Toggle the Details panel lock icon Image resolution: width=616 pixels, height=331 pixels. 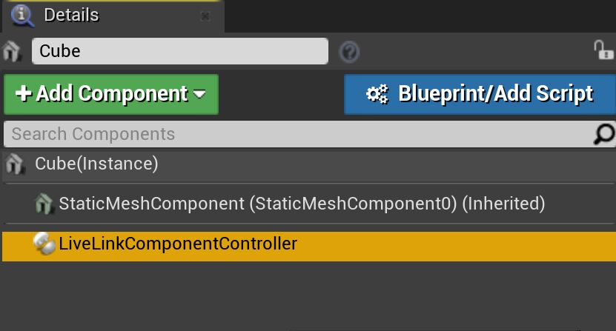click(x=603, y=50)
